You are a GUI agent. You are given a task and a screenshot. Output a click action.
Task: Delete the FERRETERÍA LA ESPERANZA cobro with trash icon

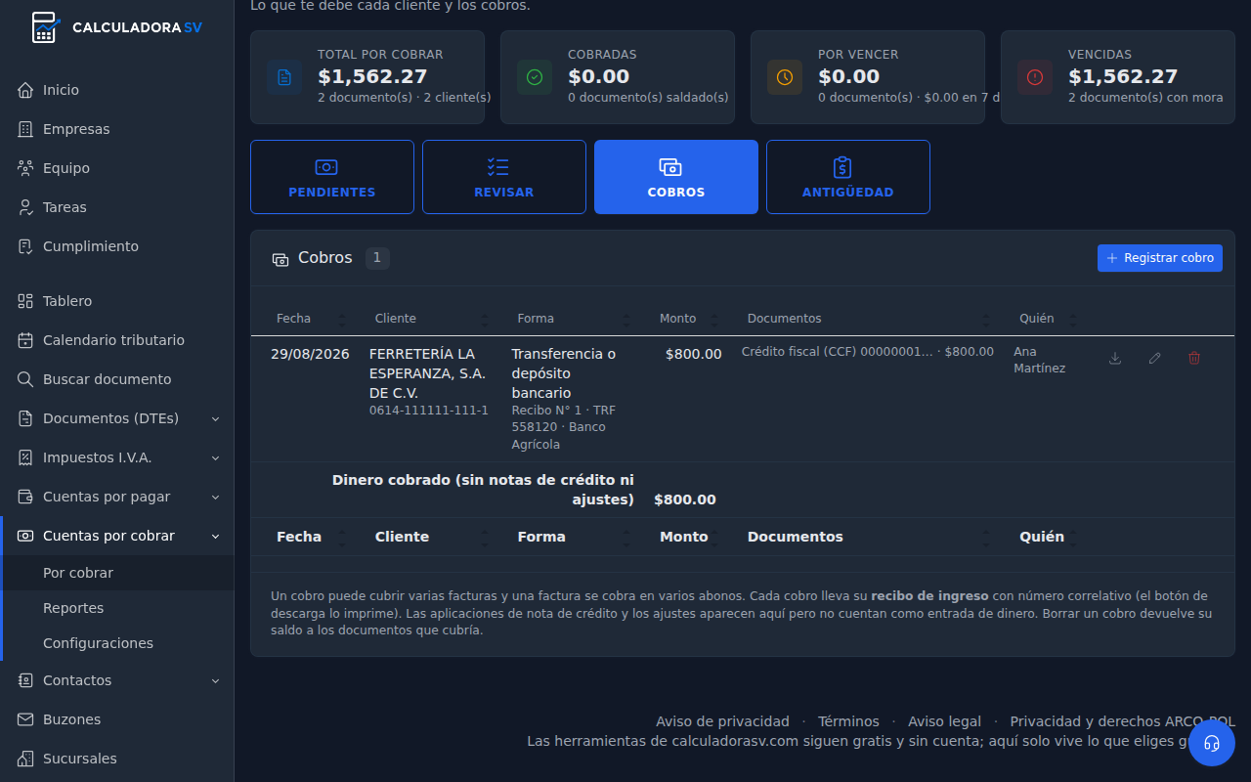point(1194,359)
